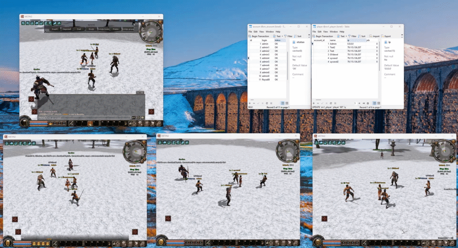The height and width of the screenshot is (248, 458).
Task: Click the HP bar in top-left game window
Action: coord(38,122)
